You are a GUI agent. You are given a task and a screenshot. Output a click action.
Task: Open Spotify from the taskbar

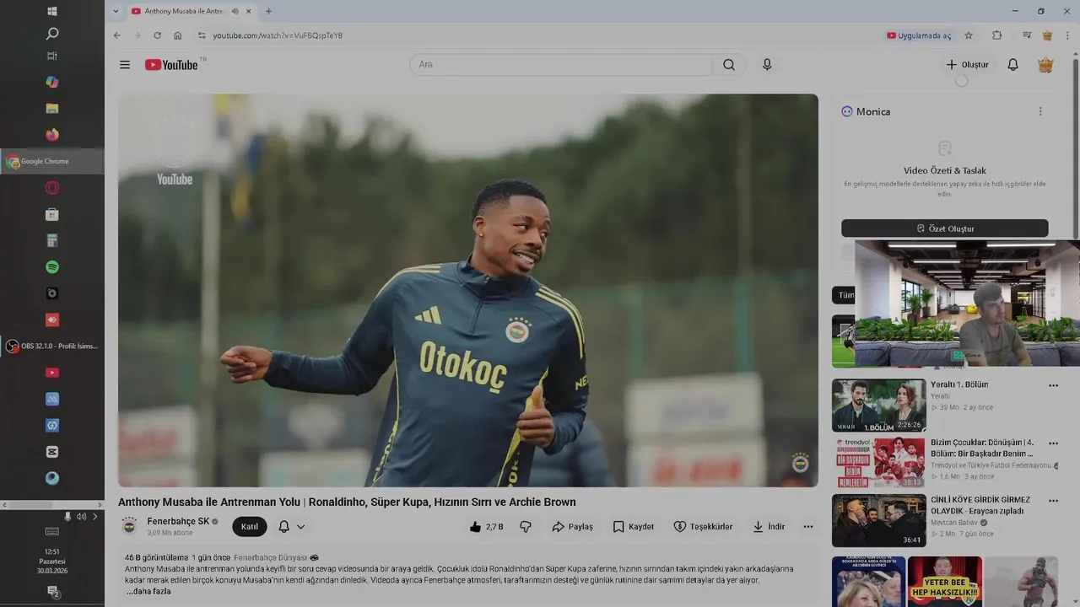click(52, 266)
